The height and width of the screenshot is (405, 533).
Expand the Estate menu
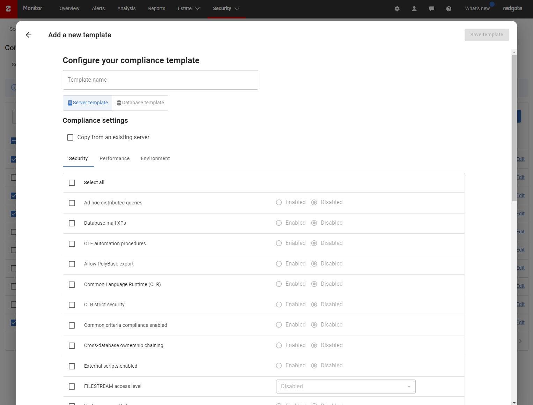(188, 9)
